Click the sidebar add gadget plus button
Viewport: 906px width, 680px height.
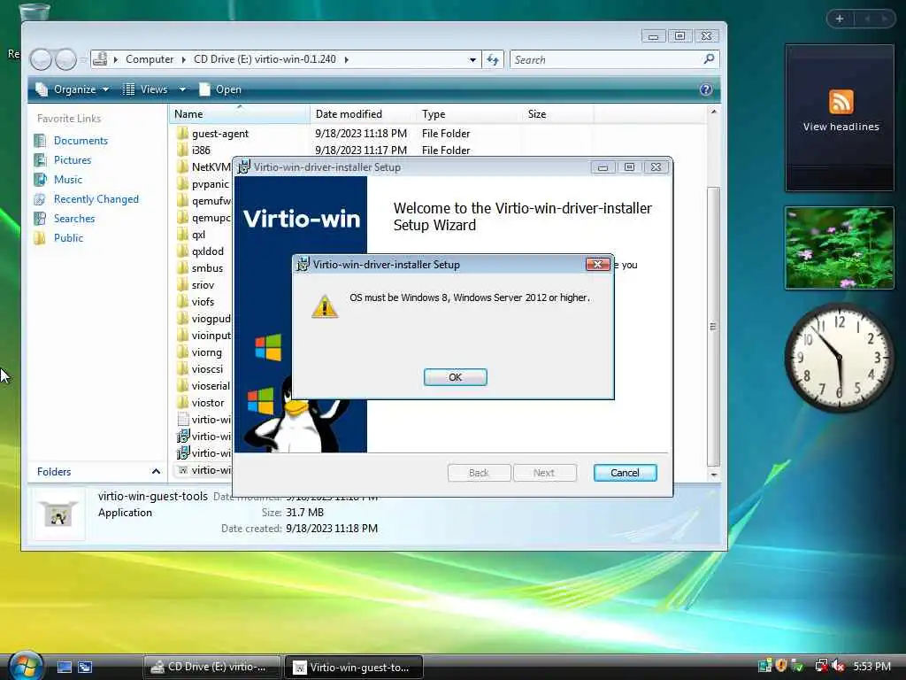pos(840,19)
